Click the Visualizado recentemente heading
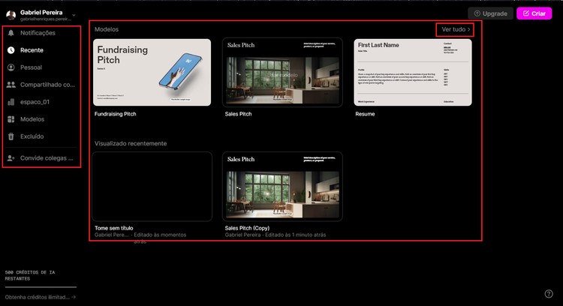The image size is (563, 306). coord(131,143)
